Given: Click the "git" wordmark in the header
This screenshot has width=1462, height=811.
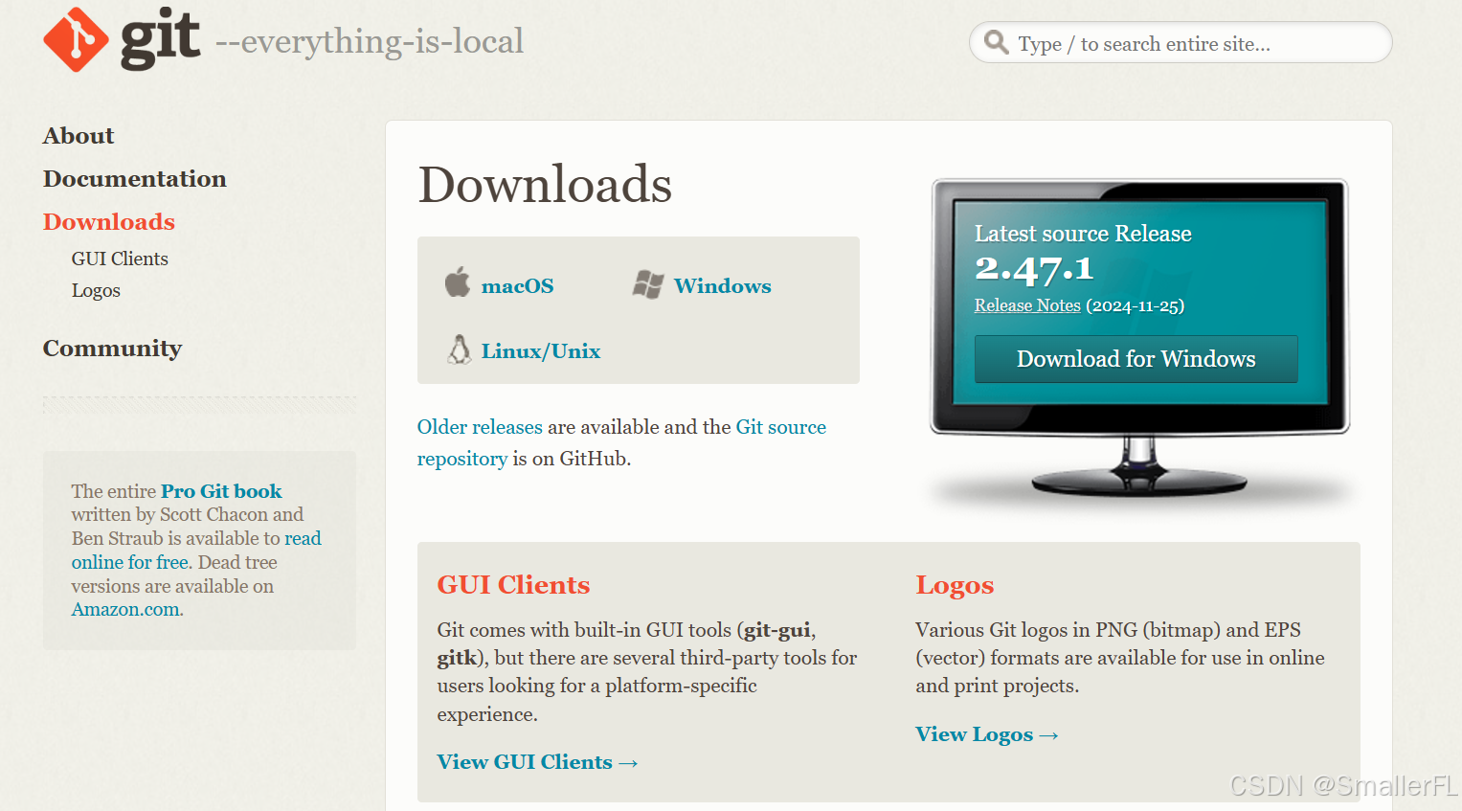Looking at the screenshot, I should [160, 40].
